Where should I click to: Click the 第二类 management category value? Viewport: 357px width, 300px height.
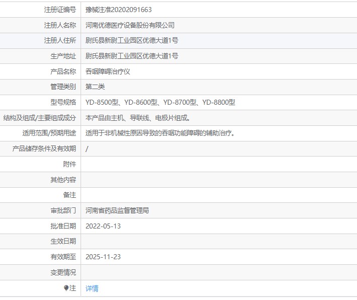95,87
